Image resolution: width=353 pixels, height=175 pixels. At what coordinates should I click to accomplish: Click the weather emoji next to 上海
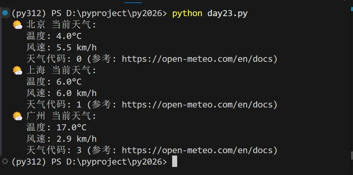pos(17,70)
